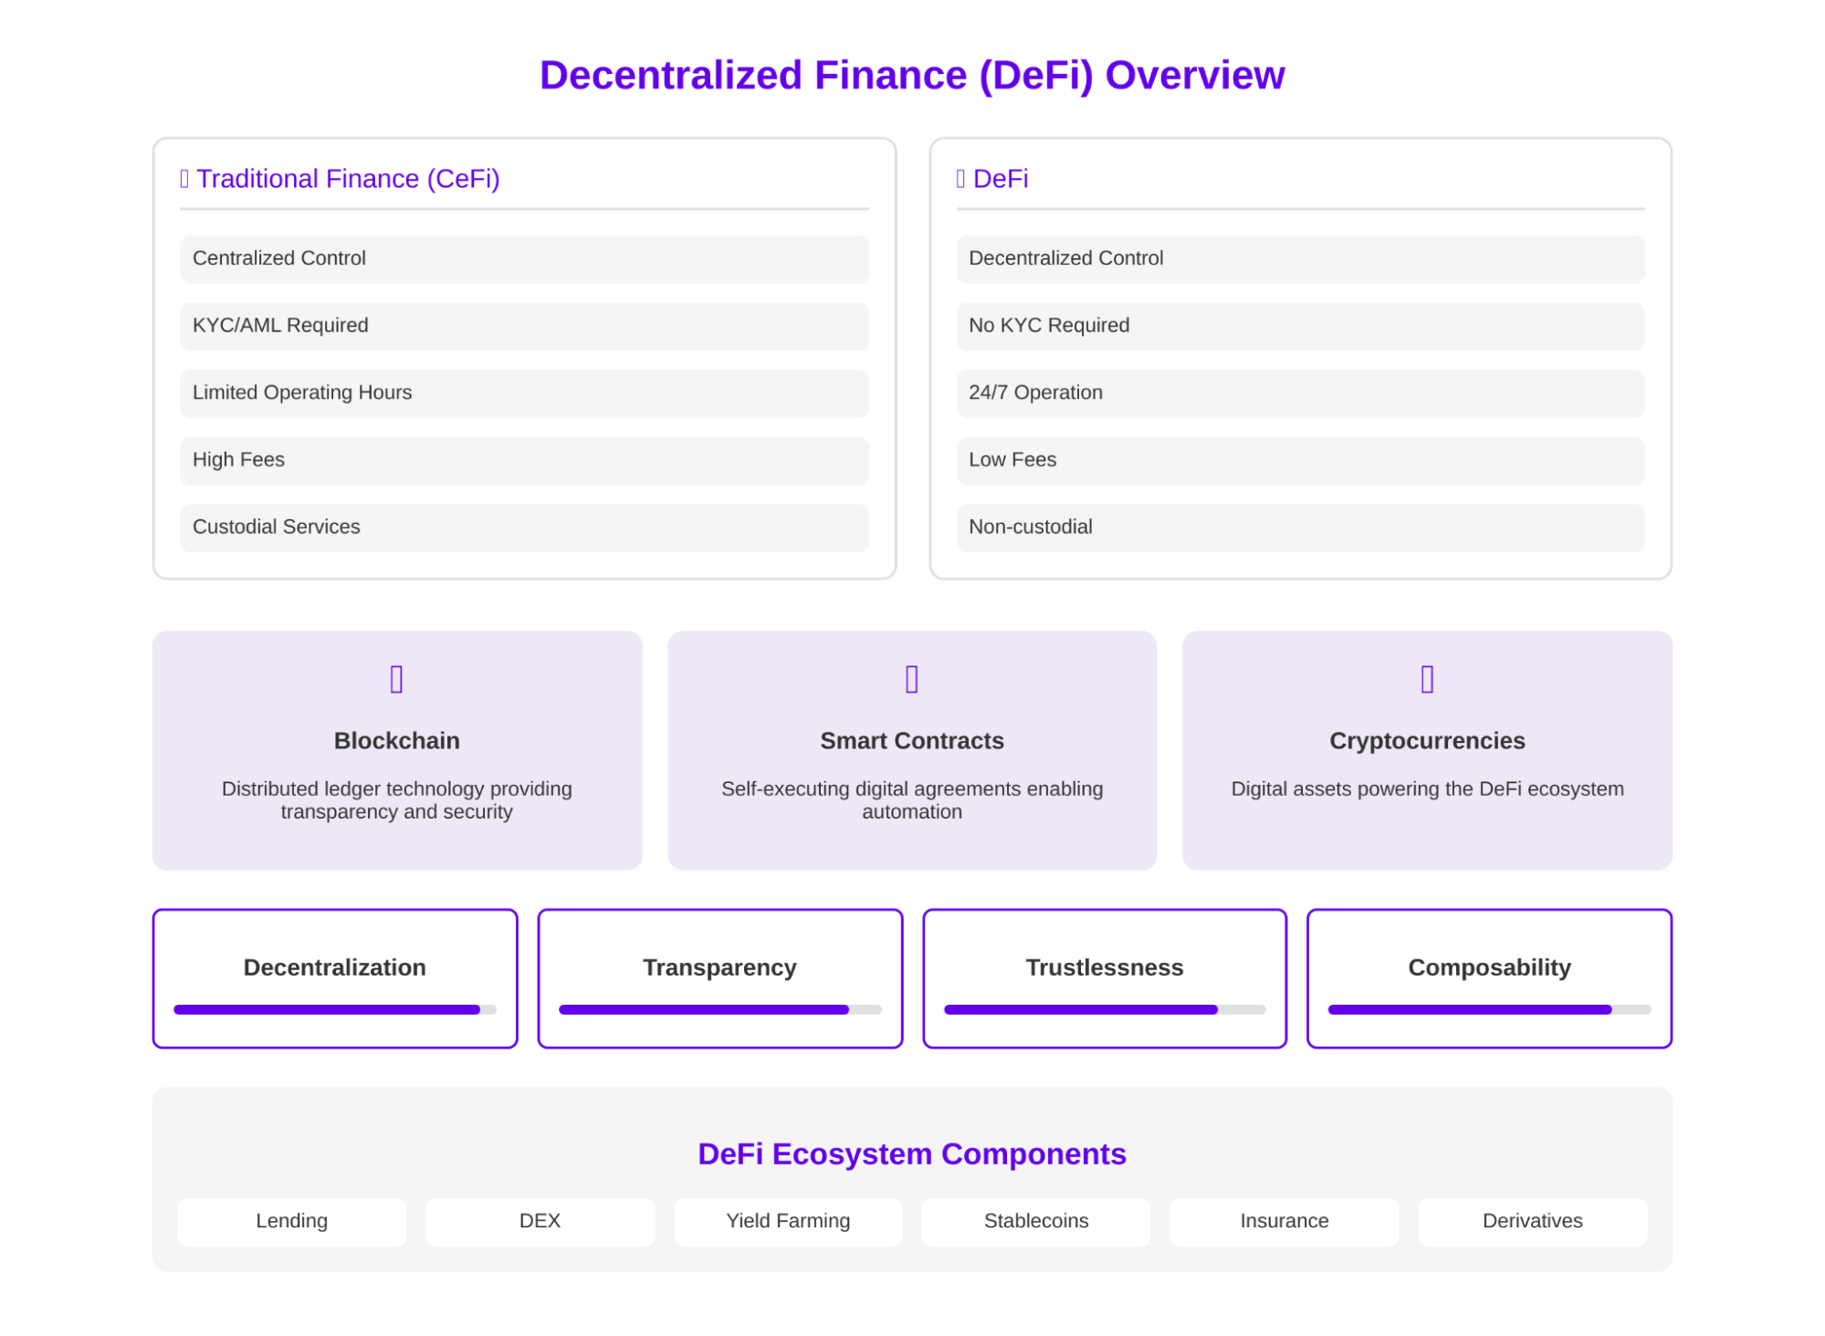Select the Custodial Services row
This screenshot has height=1336, width=1825.
coord(524,527)
